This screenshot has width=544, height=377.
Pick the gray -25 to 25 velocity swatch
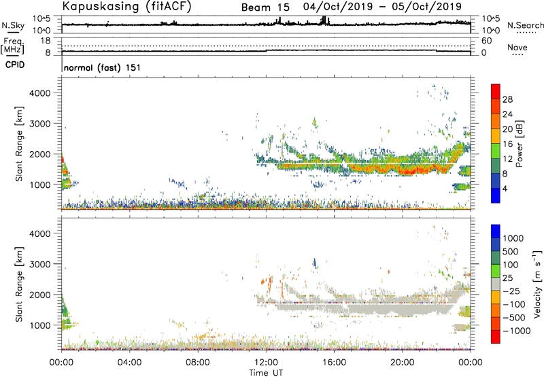496,284
